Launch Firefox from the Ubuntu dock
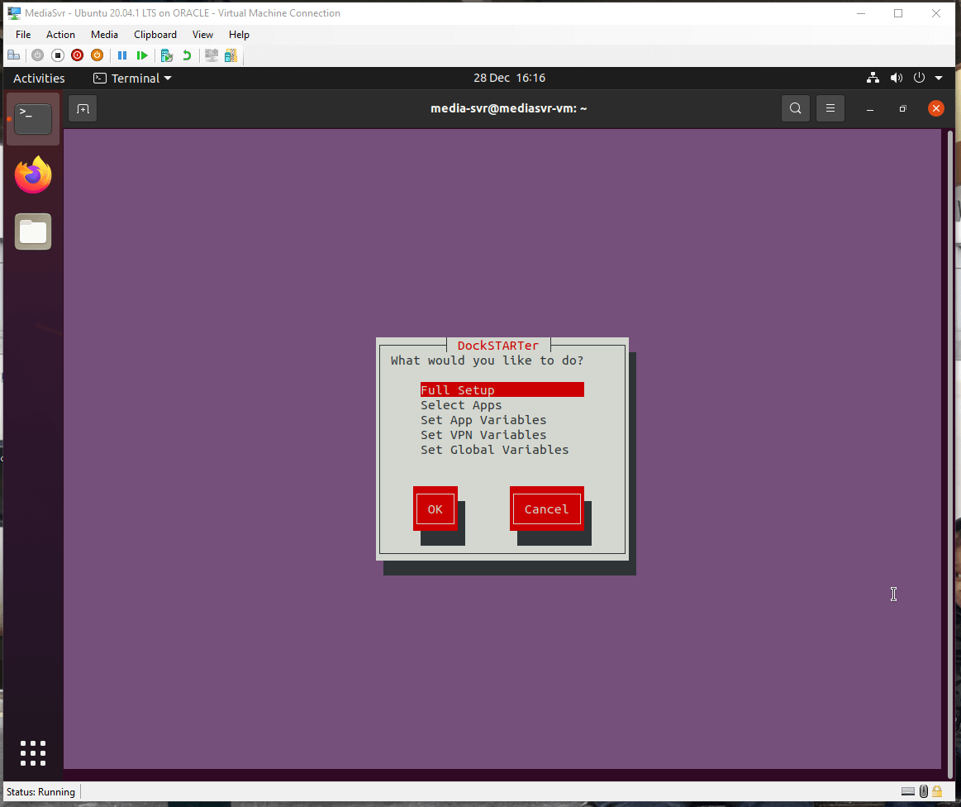The image size is (961, 807). (x=33, y=174)
